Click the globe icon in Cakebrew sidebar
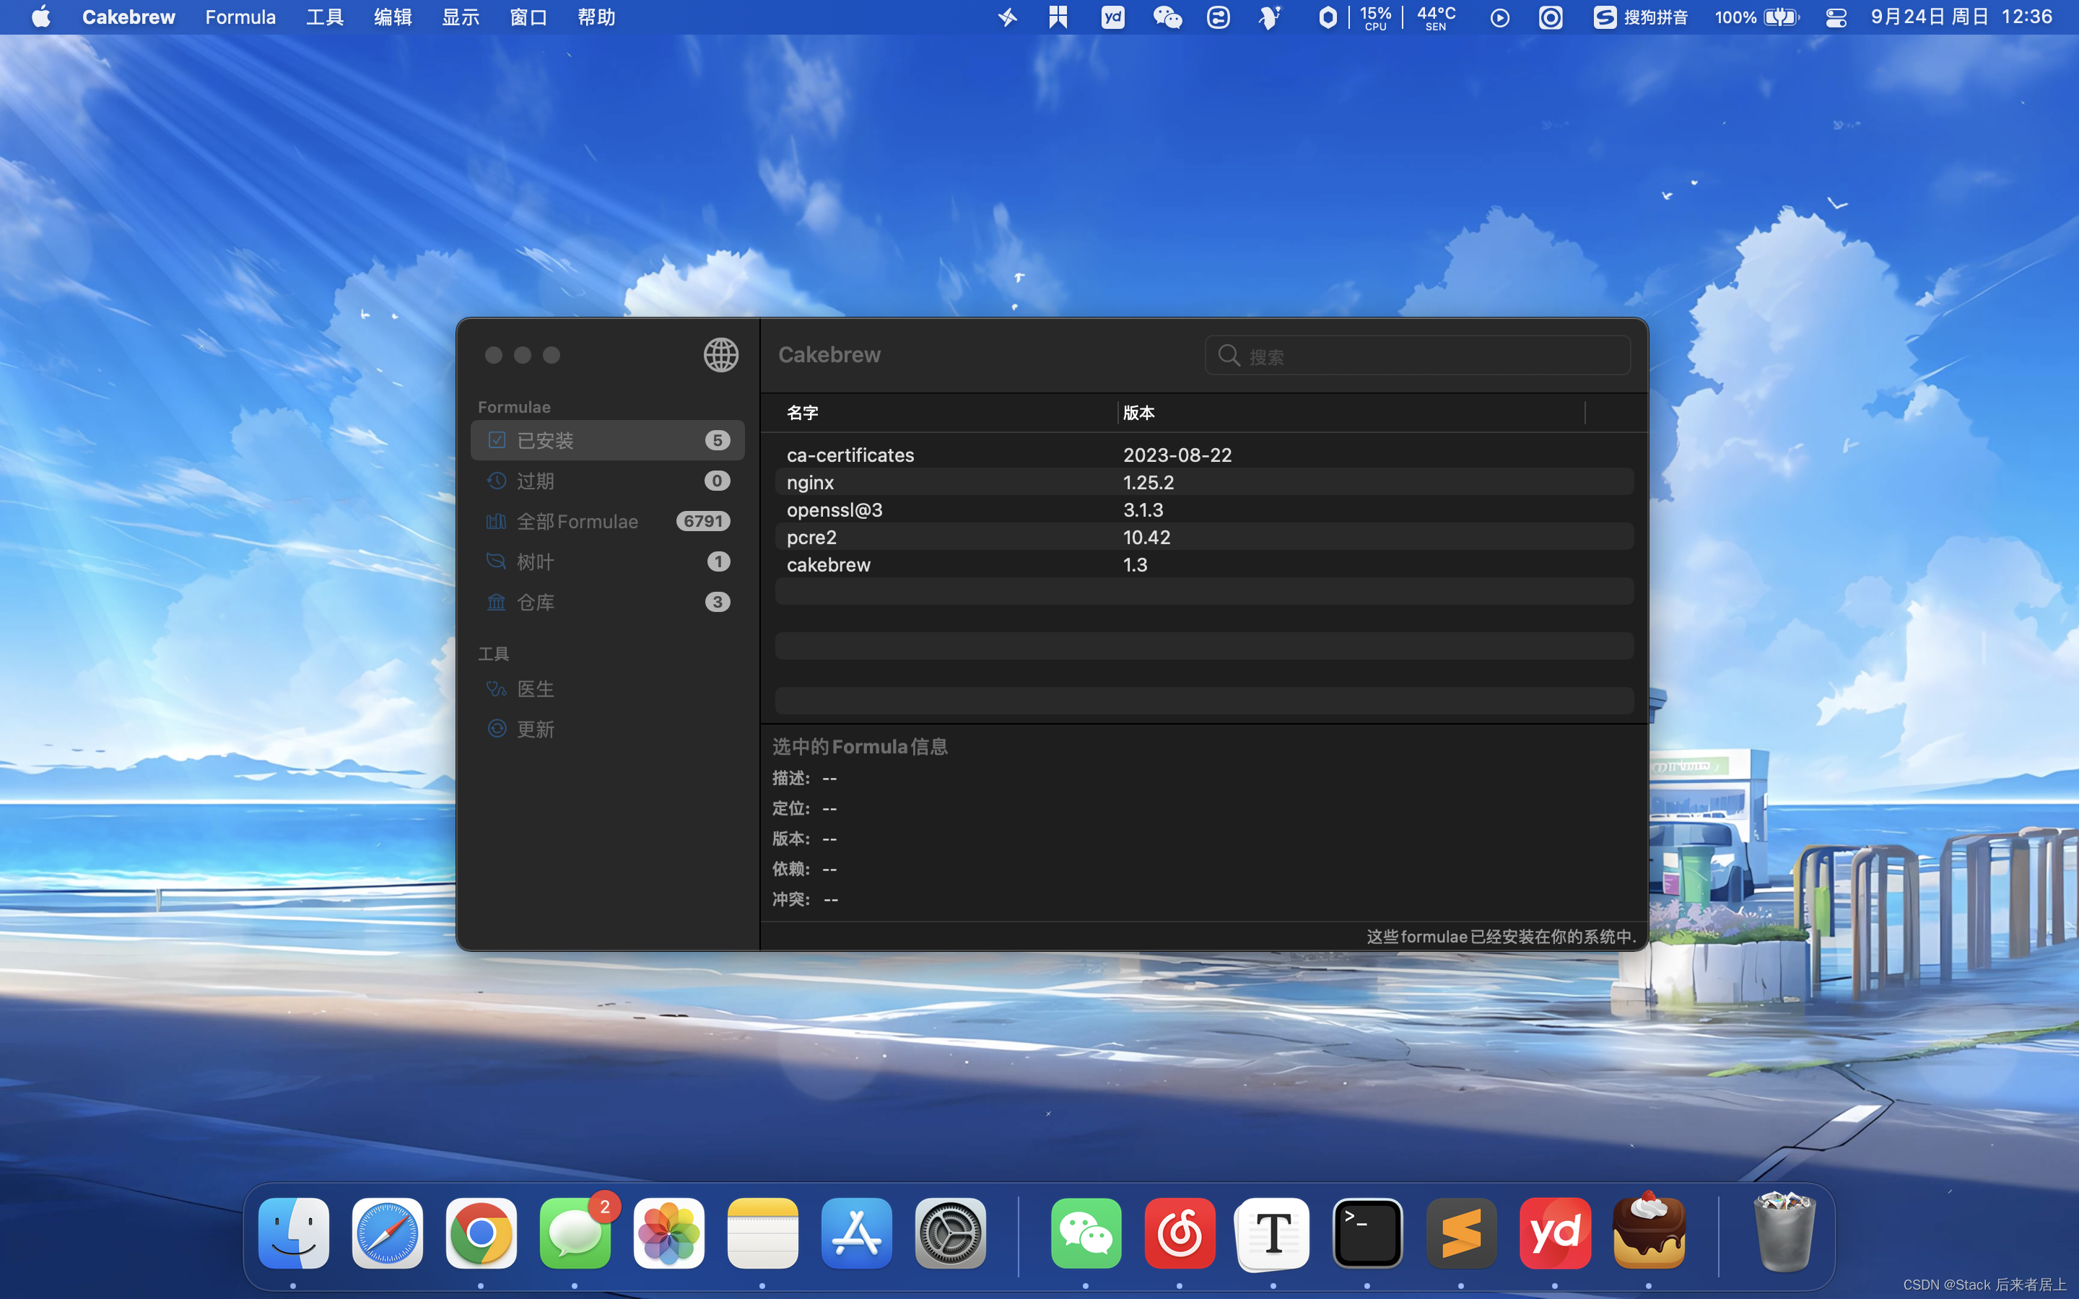The height and width of the screenshot is (1299, 2079). pyautogui.click(x=720, y=355)
